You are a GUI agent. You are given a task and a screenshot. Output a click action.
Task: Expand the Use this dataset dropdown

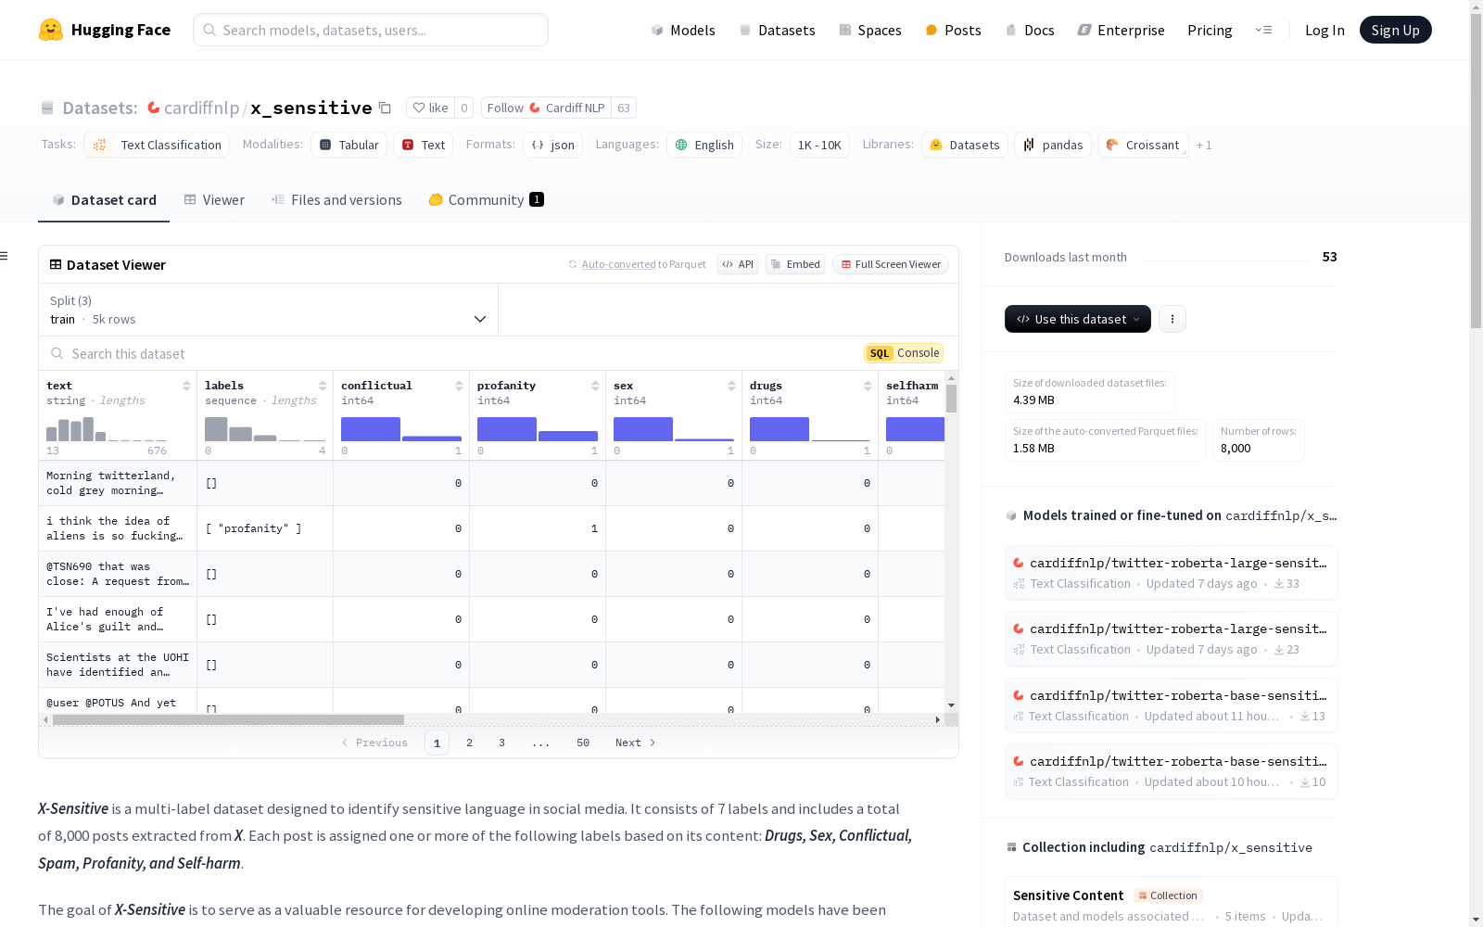(1078, 319)
